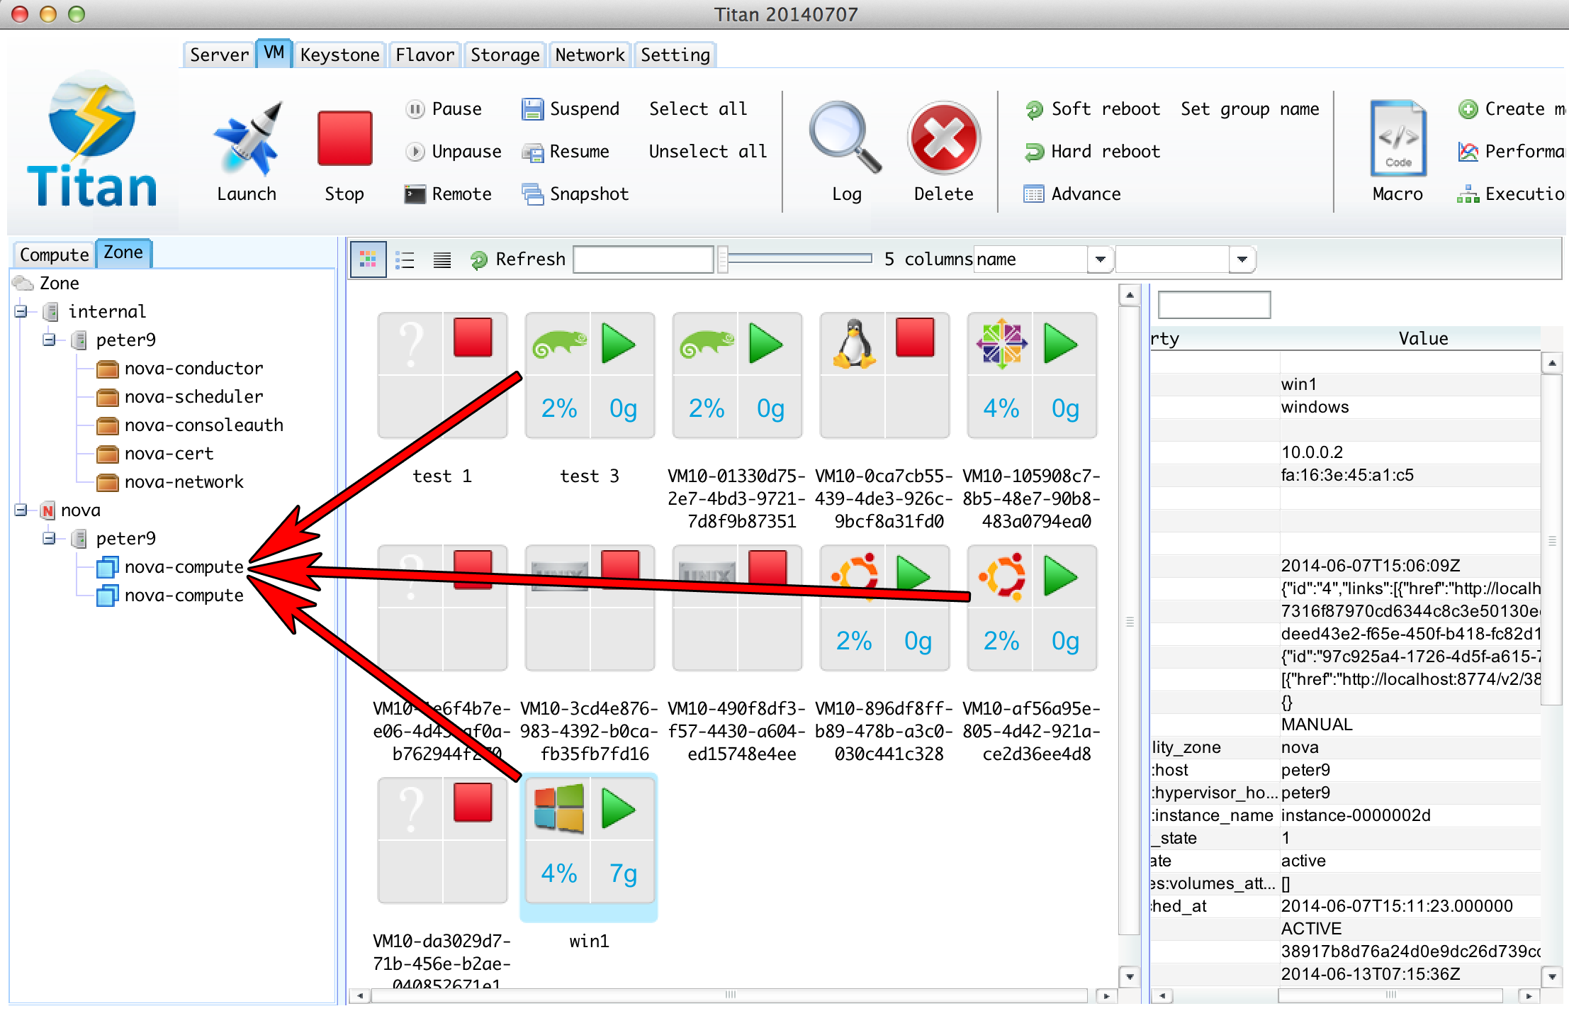
Task: Collapse peter9 under nova
Action: coord(49,538)
